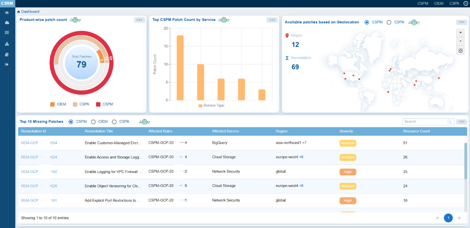470x228 pixels.
Task: Export Product-wise patch count as CSV
Action: pos(139,20)
